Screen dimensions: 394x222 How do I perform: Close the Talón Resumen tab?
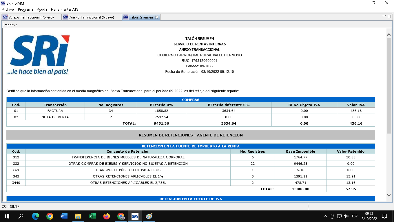[157, 17]
